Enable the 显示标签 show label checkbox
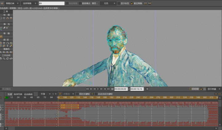The height and width of the screenshot is (130, 222). pyautogui.click(x=119, y=3)
